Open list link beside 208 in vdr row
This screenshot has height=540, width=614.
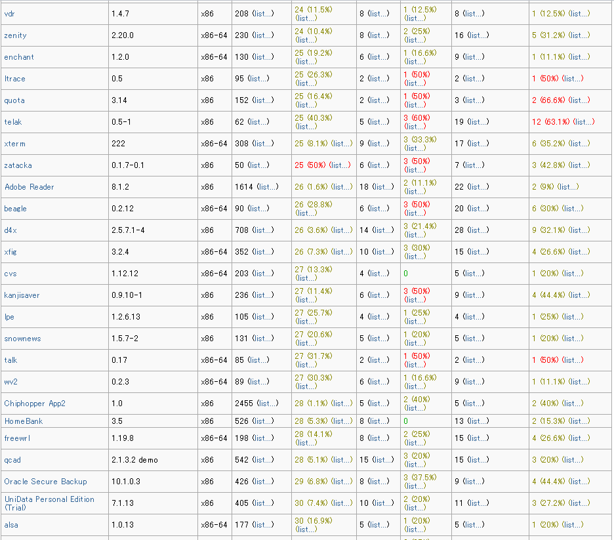[263, 14]
